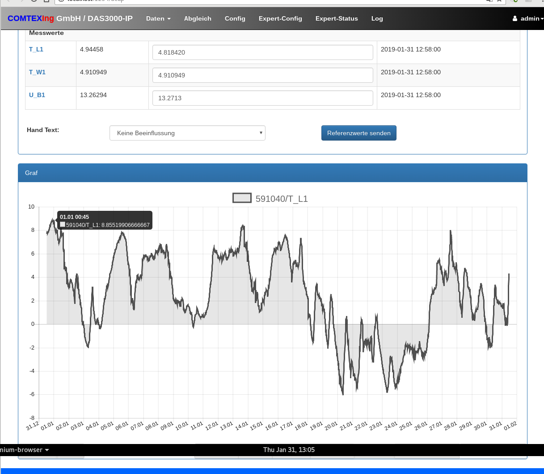Navigate to Expert-Config

280,19
